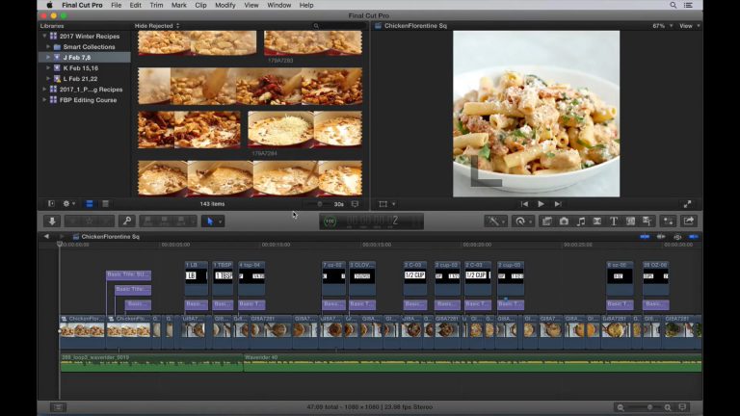Screen dimensions: 740x416
Task: Select the Wavender 40 audio clip
Action: [x=472, y=364]
